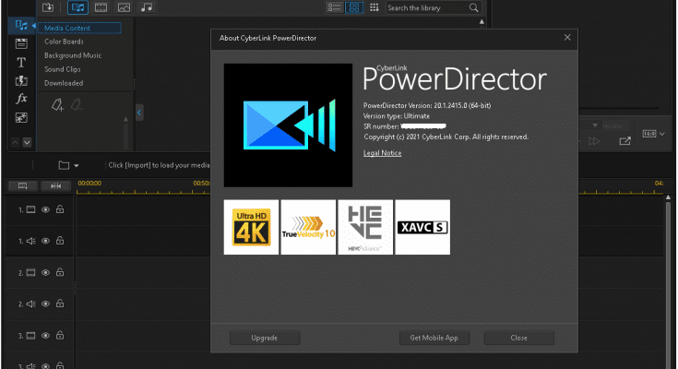Click timeline ruler at 00:00:00

[89, 184]
